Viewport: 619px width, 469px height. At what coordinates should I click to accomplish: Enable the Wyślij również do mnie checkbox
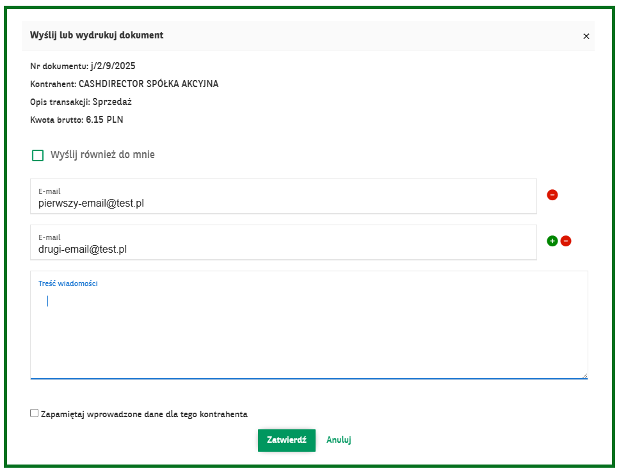click(38, 155)
